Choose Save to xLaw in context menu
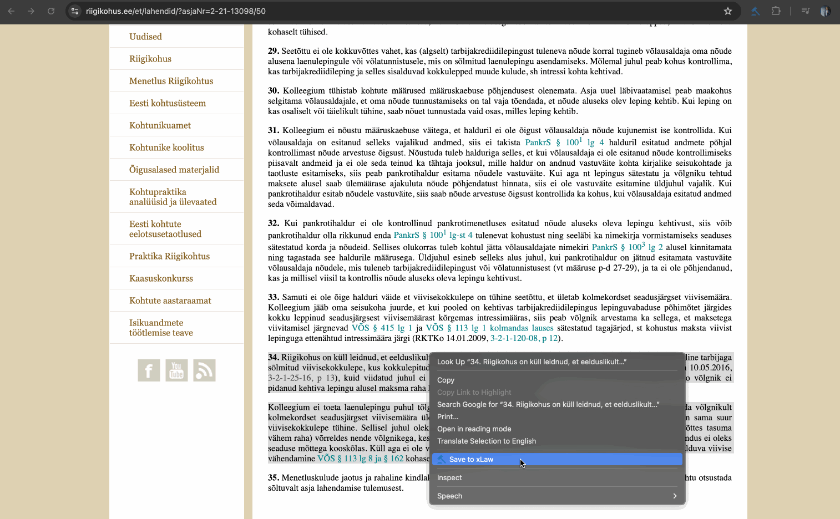The height and width of the screenshot is (519, 840). [x=557, y=459]
